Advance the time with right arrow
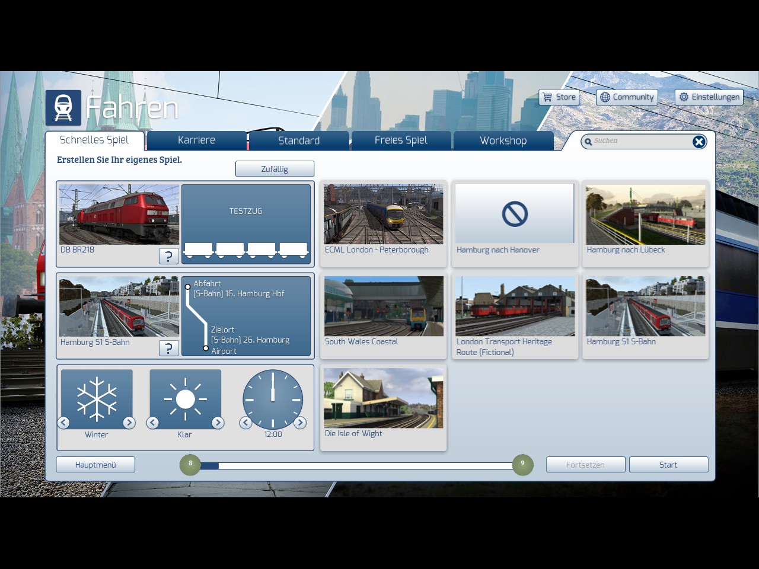Image resolution: width=759 pixels, height=569 pixels. click(300, 423)
